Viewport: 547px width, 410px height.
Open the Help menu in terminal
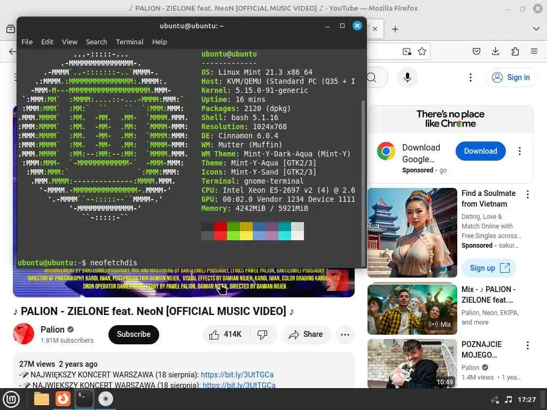click(159, 42)
